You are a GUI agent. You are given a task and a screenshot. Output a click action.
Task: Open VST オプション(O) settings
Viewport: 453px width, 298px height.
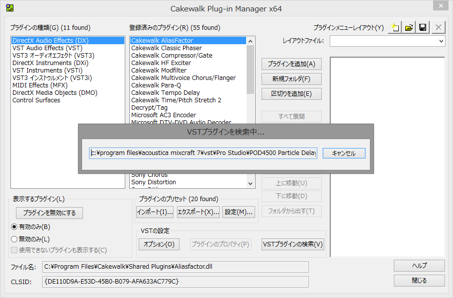click(x=159, y=244)
